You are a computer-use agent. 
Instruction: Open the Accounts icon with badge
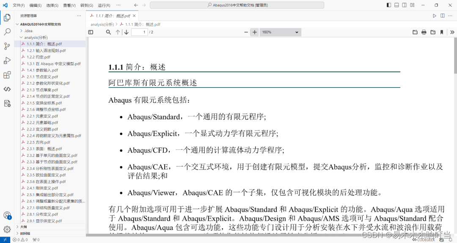click(x=7, y=215)
